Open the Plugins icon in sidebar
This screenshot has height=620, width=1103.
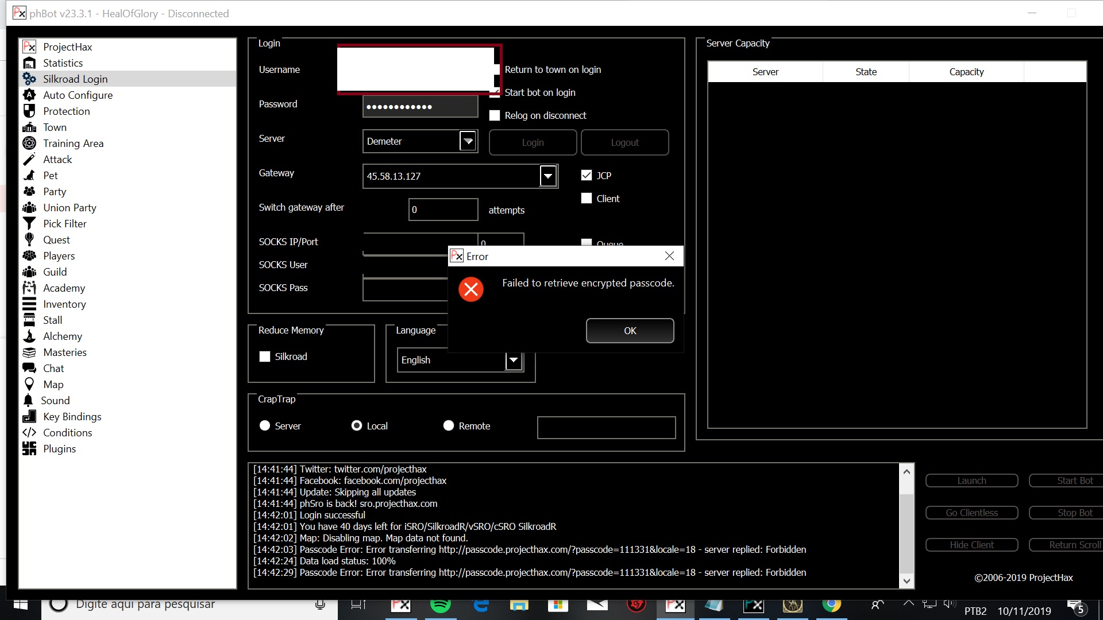29,448
